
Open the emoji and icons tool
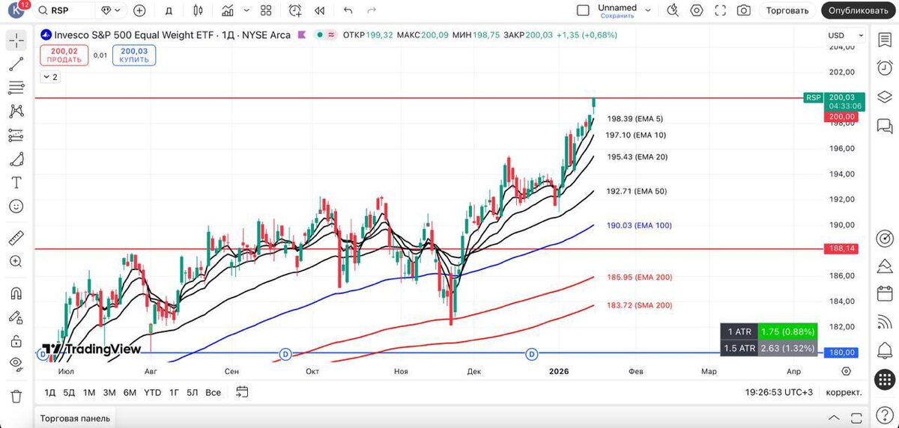click(16, 206)
